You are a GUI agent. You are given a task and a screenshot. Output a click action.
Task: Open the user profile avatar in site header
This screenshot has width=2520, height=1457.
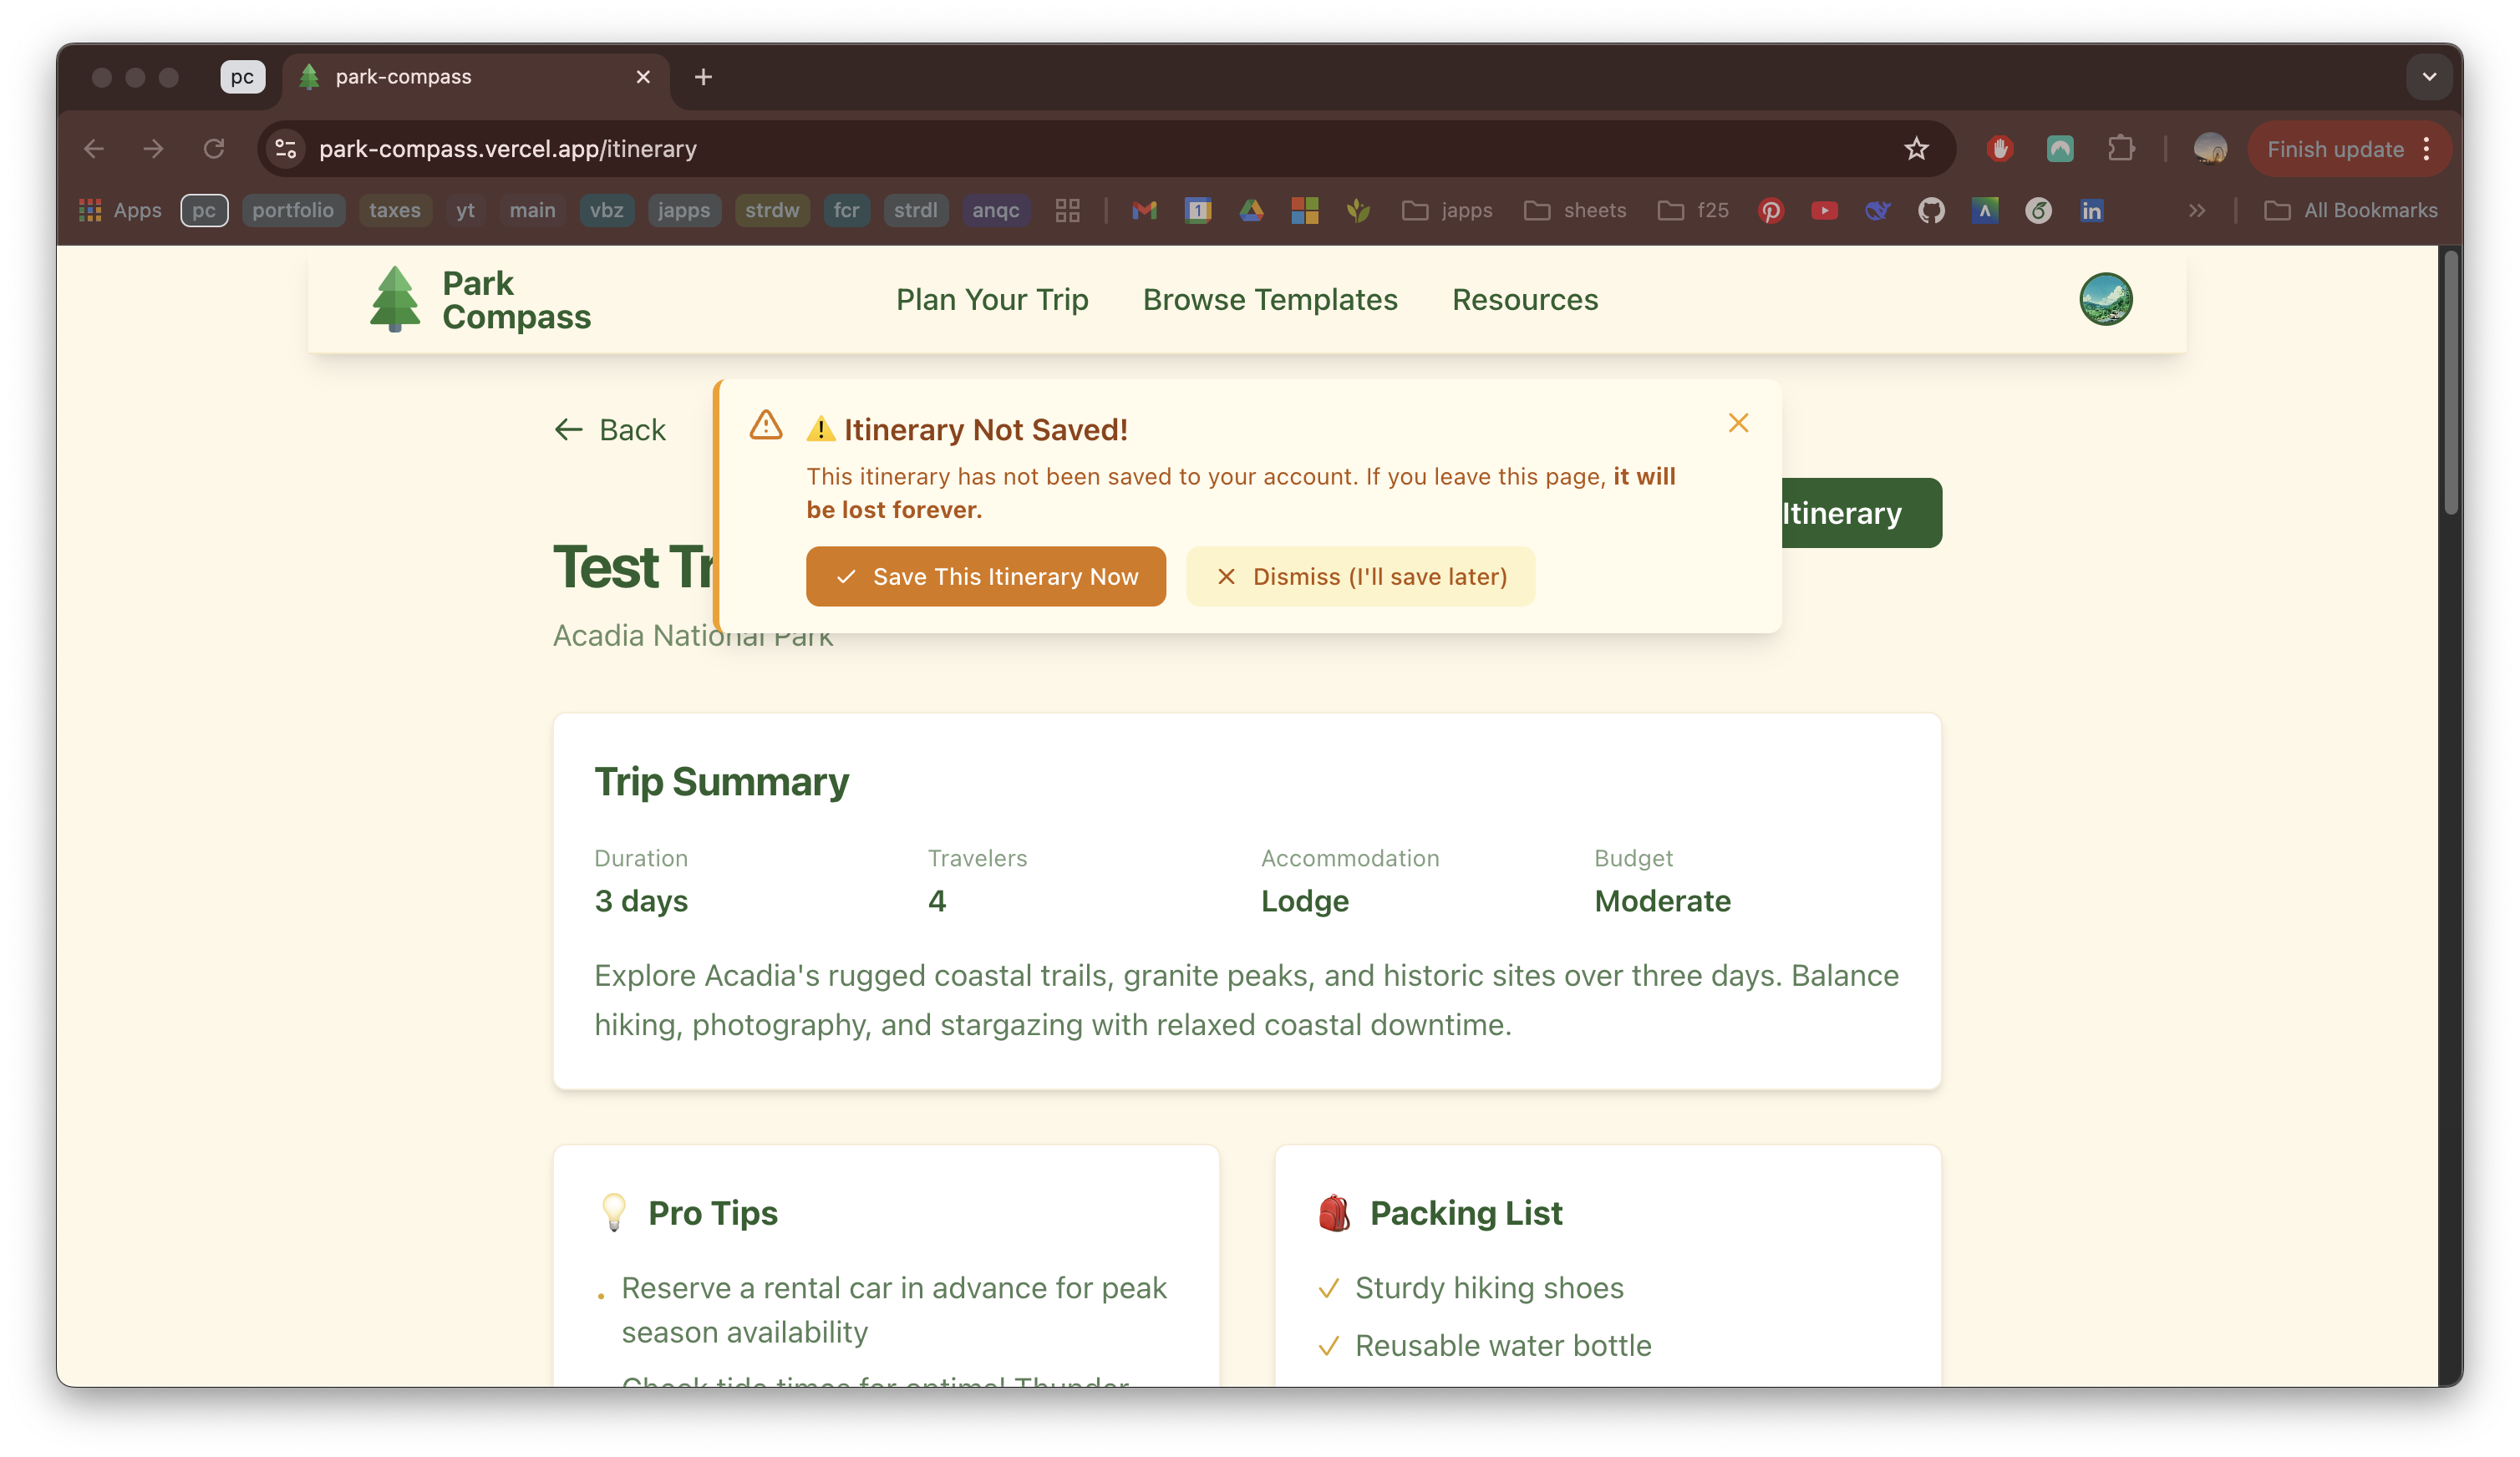[x=2105, y=299]
